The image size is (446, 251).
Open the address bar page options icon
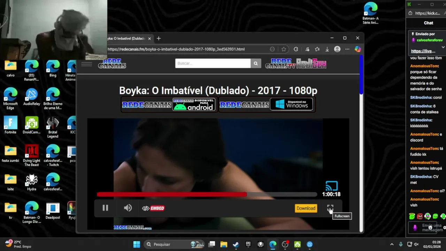(272, 49)
